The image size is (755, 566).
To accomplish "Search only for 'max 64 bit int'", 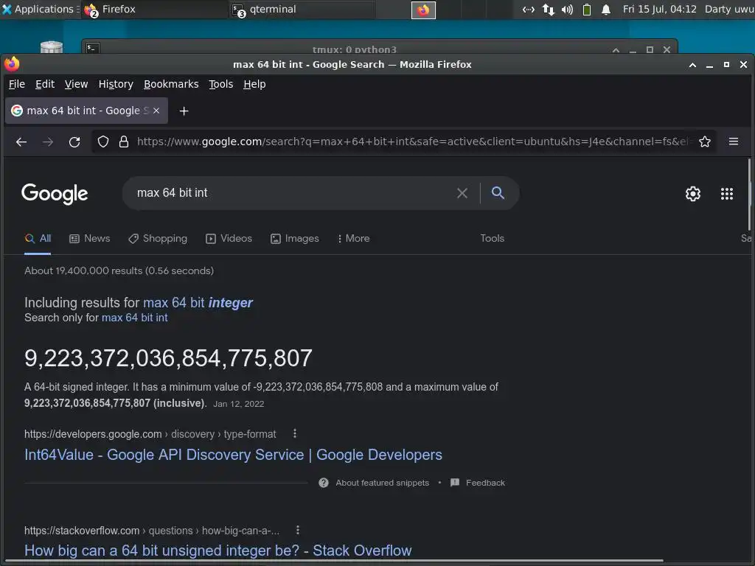I will click(x=135, y=318).
